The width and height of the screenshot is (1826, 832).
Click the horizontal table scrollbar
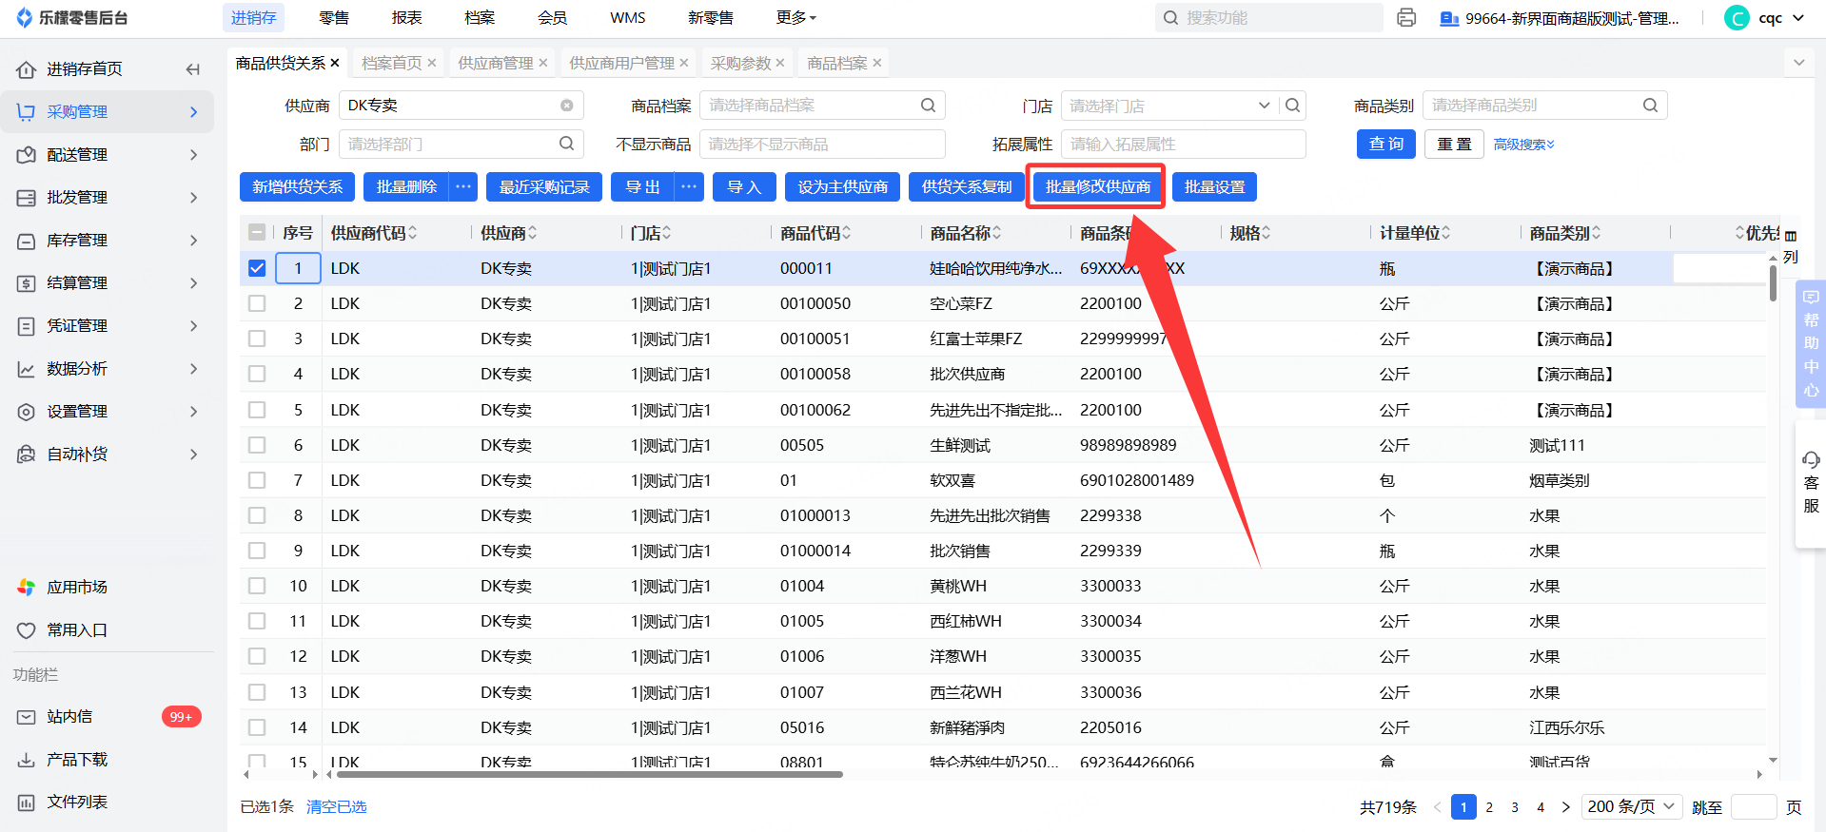click(590, 774)
